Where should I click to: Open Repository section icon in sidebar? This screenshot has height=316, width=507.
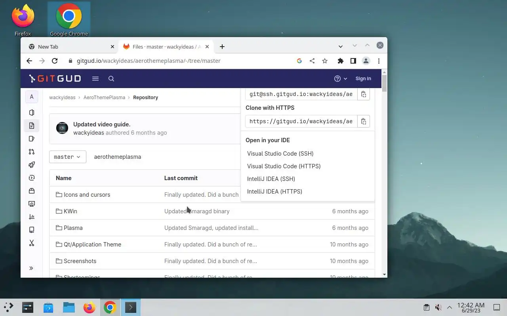[x=32, y=126]
